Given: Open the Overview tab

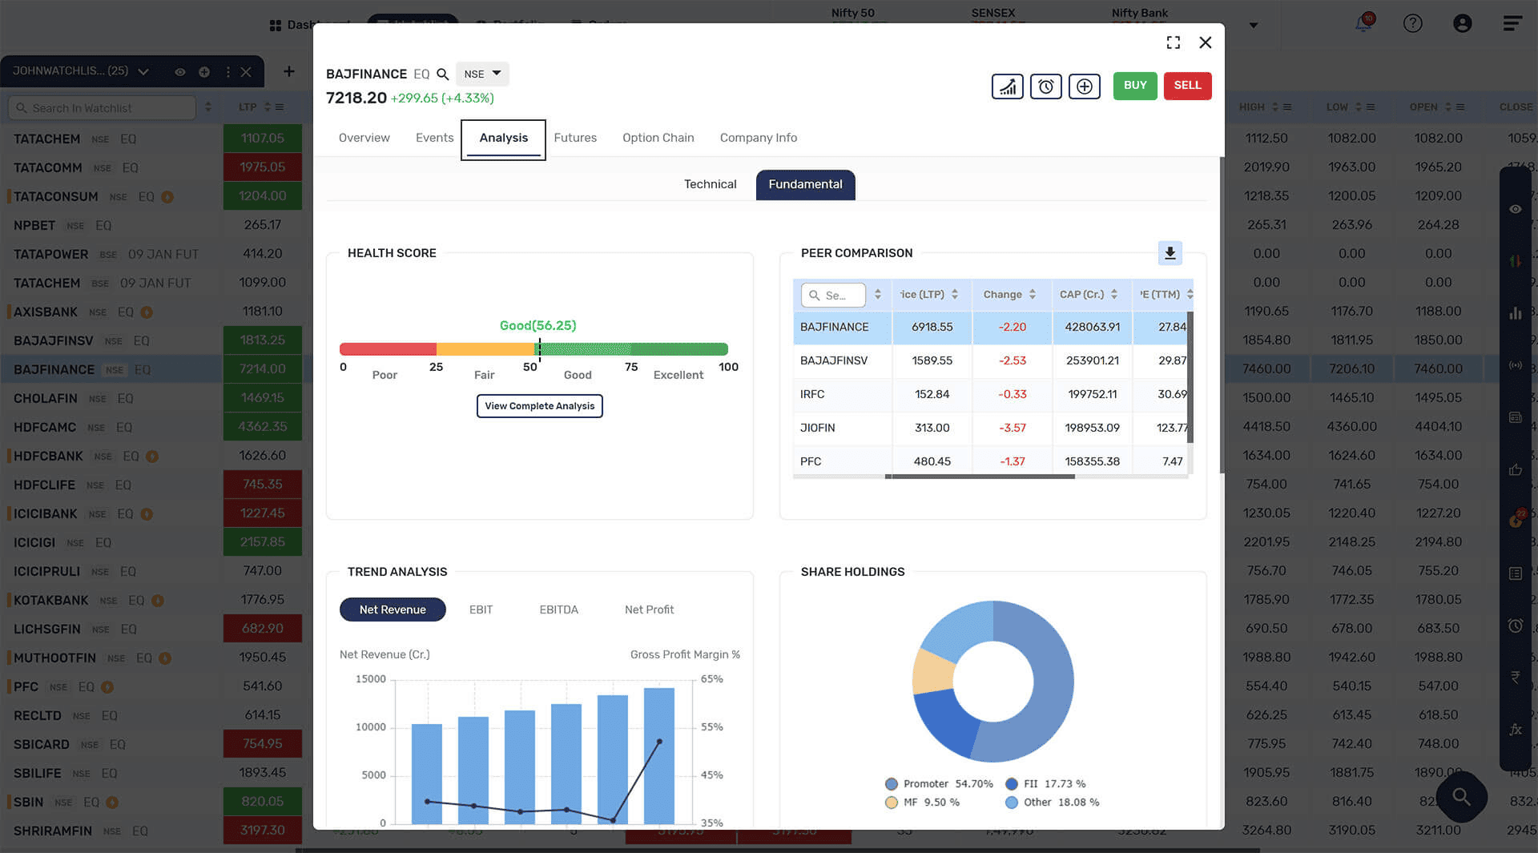Looking at the screenshot, I should (364, 138).
